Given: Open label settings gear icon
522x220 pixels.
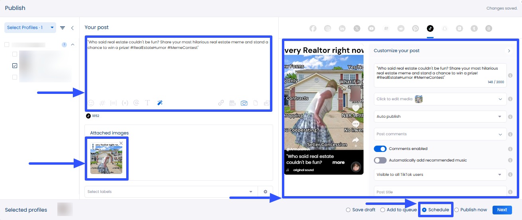Looking at the screenshot, I should tap(266, 192).
